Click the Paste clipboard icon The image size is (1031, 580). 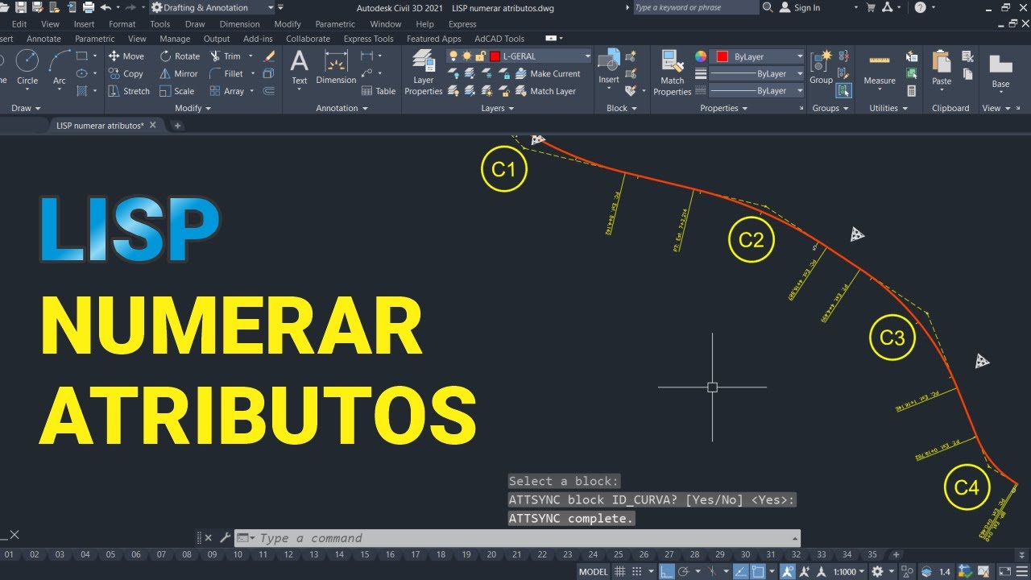click(x=942, y=67)
